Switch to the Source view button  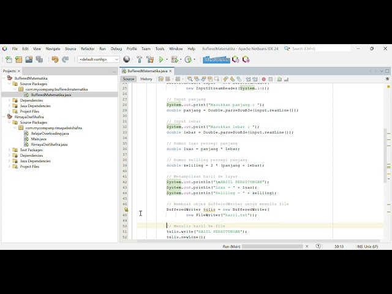[129, 79]
